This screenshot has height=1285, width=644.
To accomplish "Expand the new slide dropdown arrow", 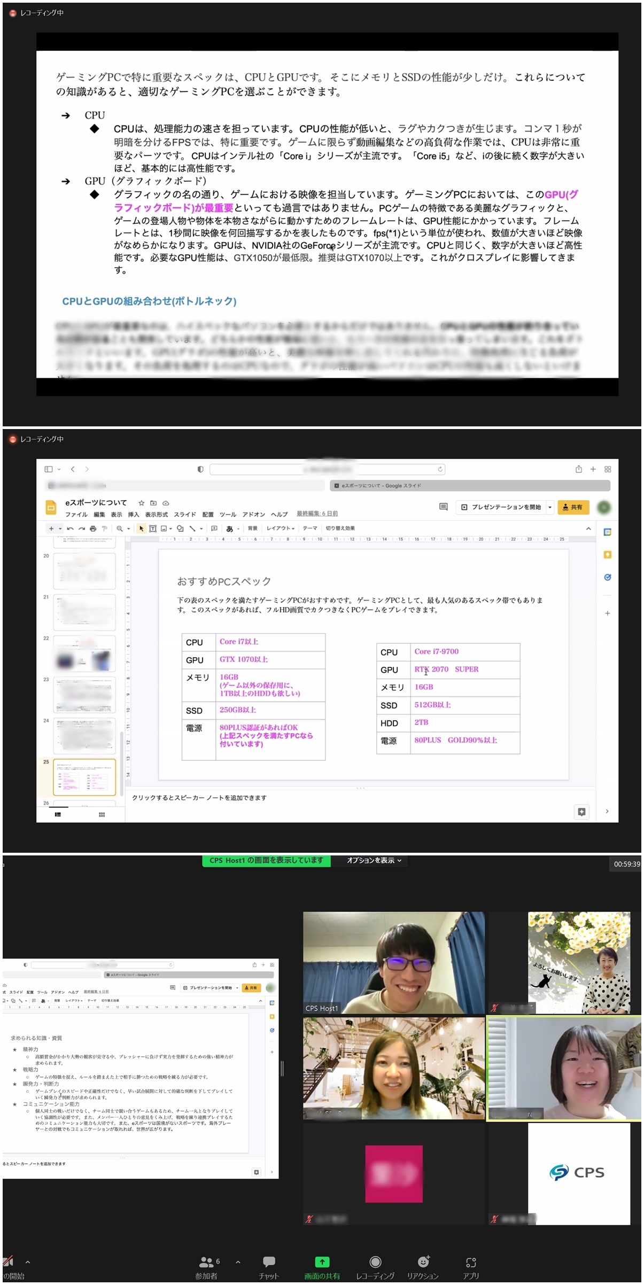I will point(60,528).
